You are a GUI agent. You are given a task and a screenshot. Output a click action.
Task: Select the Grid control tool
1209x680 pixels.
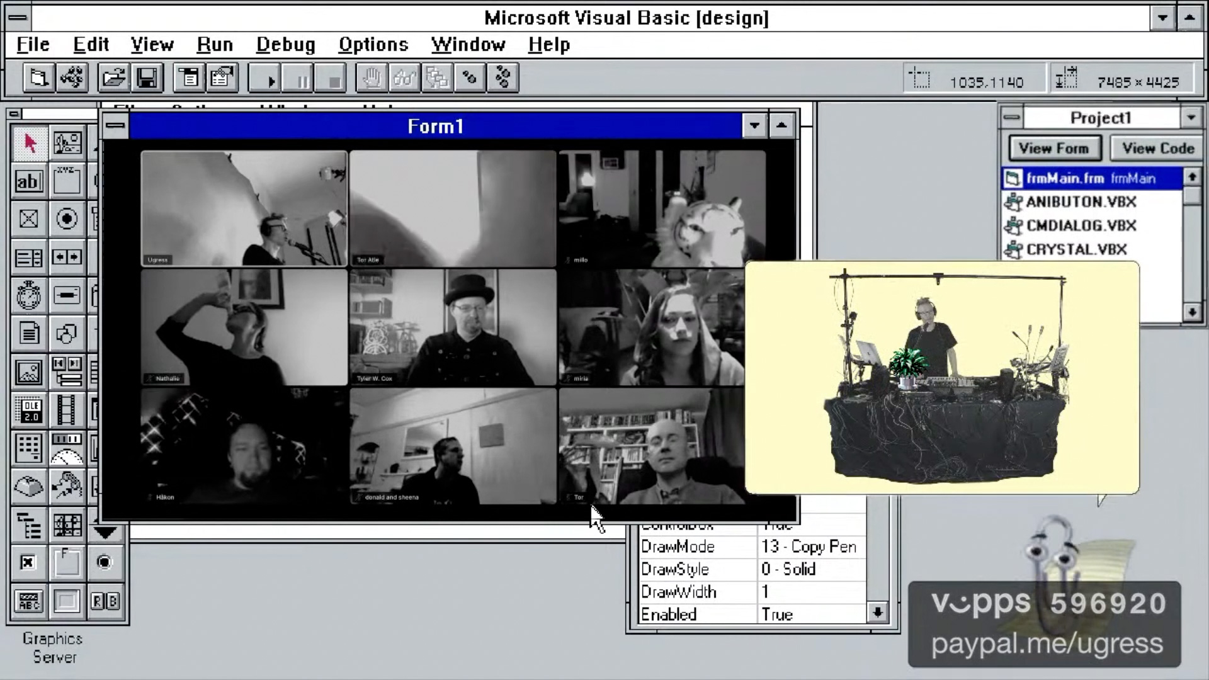coord(29,448)
